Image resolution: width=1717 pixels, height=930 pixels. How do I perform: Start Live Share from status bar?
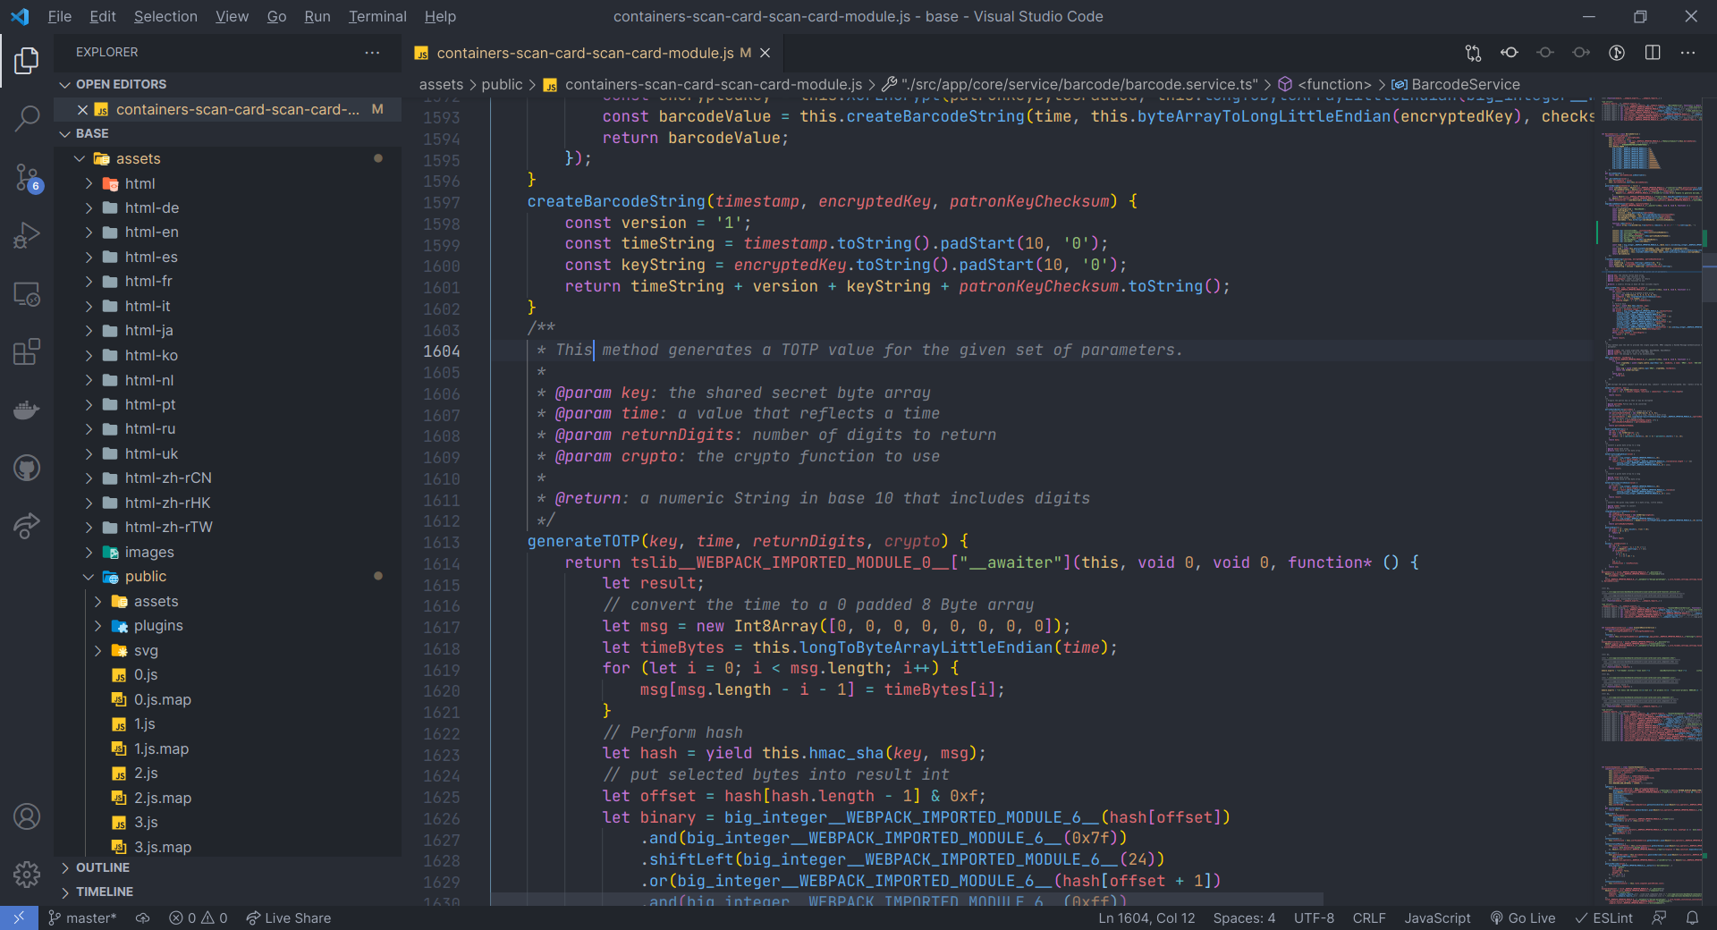(x=289, y=918)
